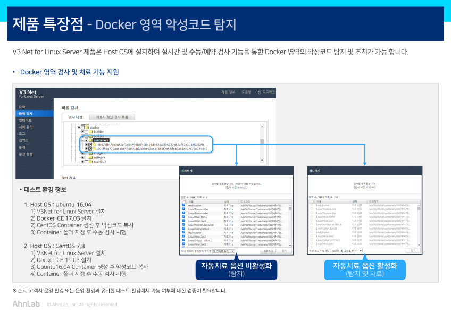The width and height of the screenshot is (451, 312).
Task: Open the 제품 정보 link
Action: (x=228, y=92)
